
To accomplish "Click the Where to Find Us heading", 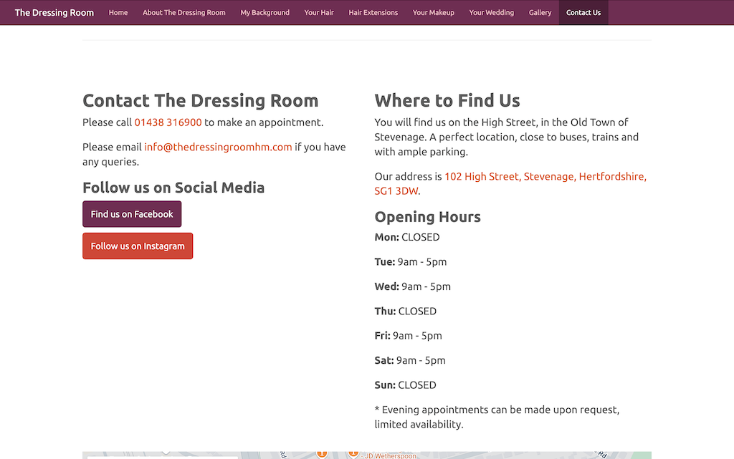I will 447,100.
